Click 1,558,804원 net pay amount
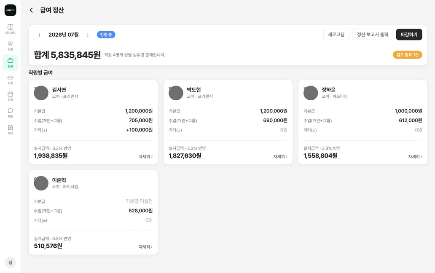This screenshot has height=273, width=435. point(320,156)
